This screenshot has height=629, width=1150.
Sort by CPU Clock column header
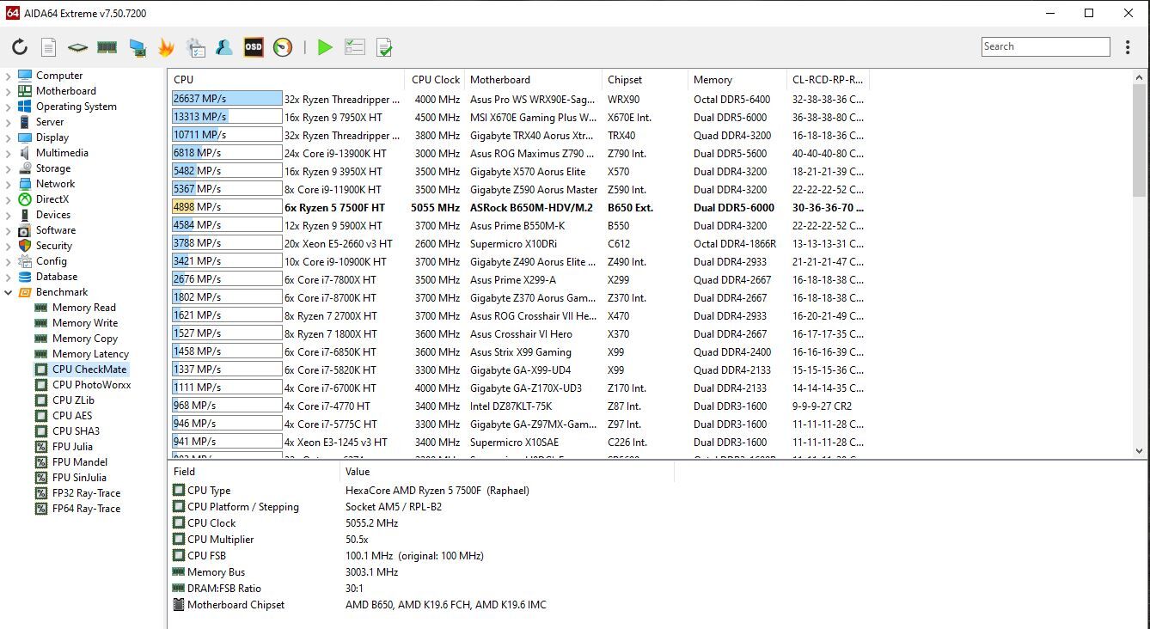click(435, 80)
